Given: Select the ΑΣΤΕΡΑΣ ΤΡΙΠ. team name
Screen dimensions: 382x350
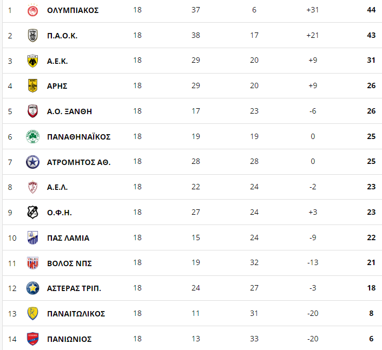Looking at the screenshot, I should click(74, 288).
